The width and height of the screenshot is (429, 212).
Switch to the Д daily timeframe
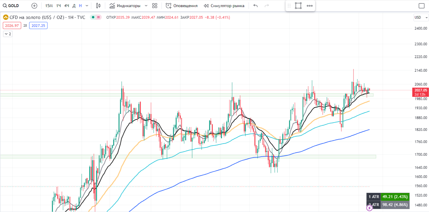click(74, 6)
